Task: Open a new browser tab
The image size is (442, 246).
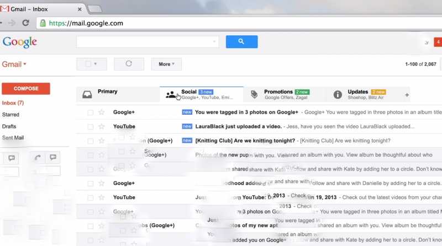Action: [x=94, y=9]
